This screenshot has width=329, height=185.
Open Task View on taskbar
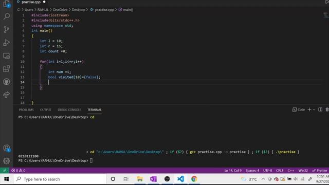(126, 179)
